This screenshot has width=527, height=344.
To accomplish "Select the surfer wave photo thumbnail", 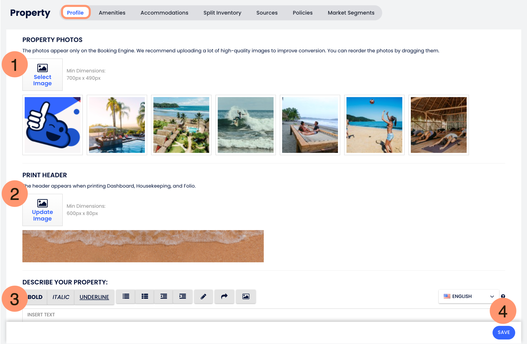I will (246, 125).
